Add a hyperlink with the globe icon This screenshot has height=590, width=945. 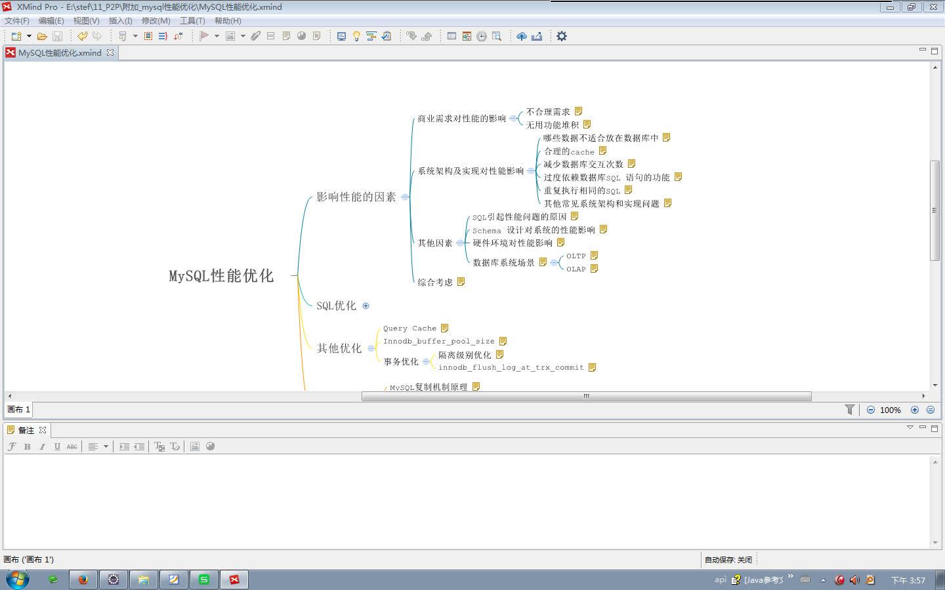pos(301,36)
